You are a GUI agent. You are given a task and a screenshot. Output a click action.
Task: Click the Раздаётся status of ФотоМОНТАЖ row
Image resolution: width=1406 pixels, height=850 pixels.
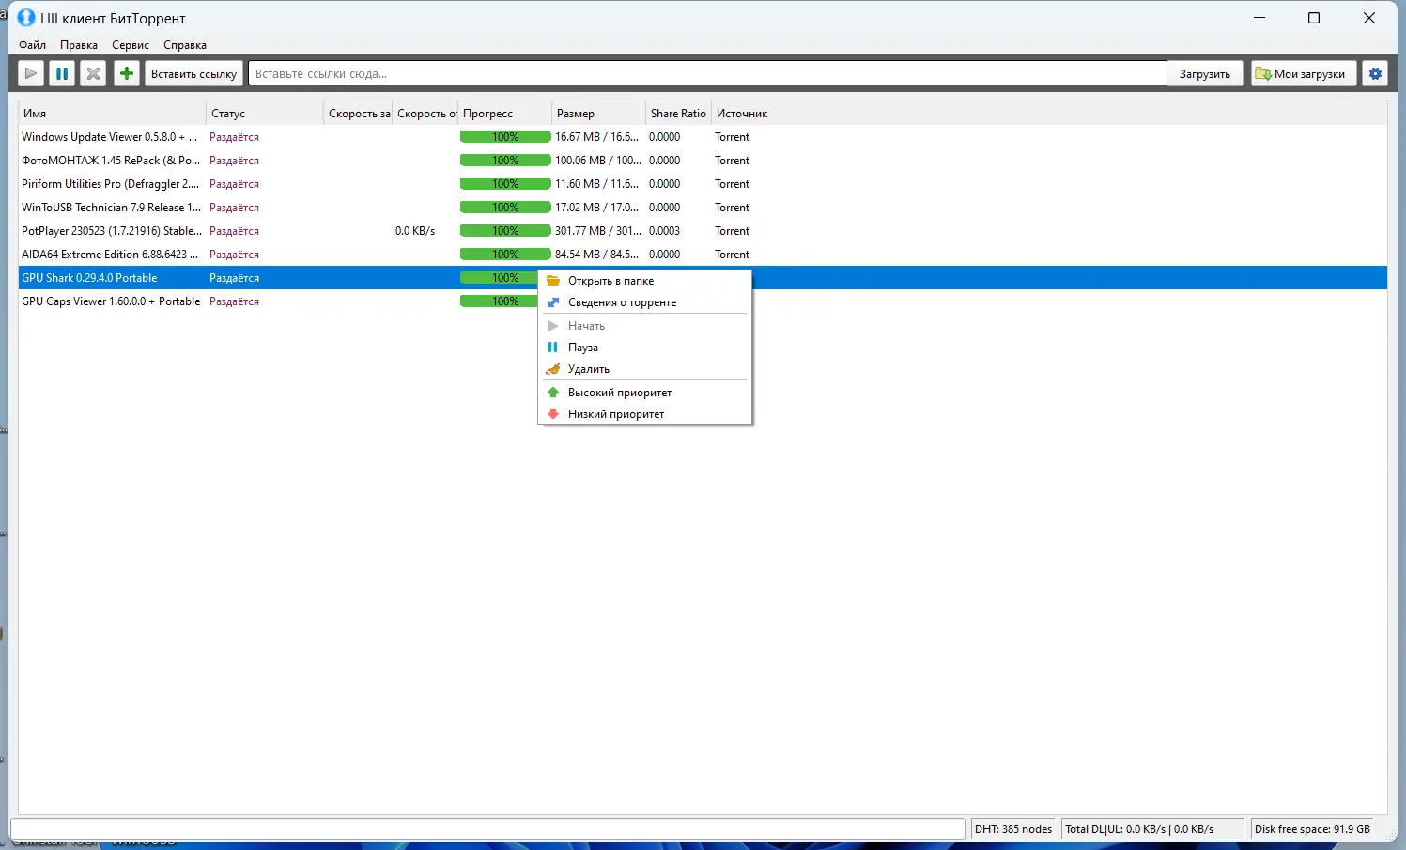pos(234,161)
